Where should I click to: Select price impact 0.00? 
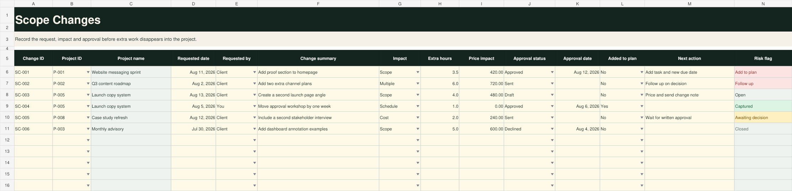point(482,106)
